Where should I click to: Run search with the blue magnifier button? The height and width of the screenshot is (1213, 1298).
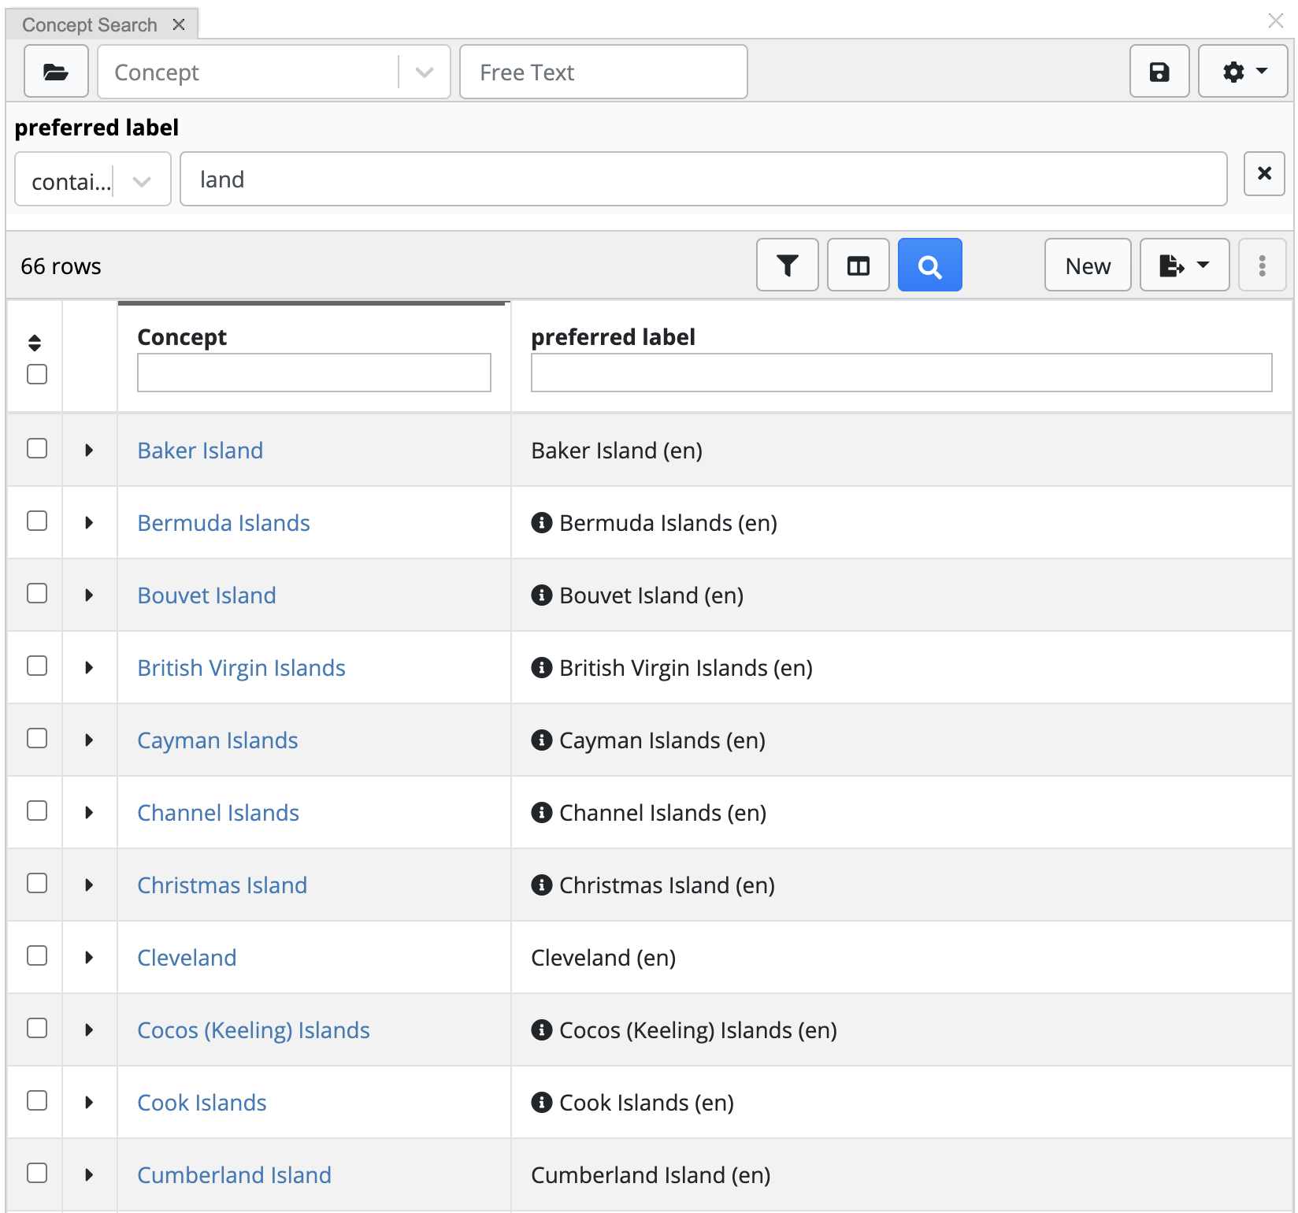coord(929,265)
